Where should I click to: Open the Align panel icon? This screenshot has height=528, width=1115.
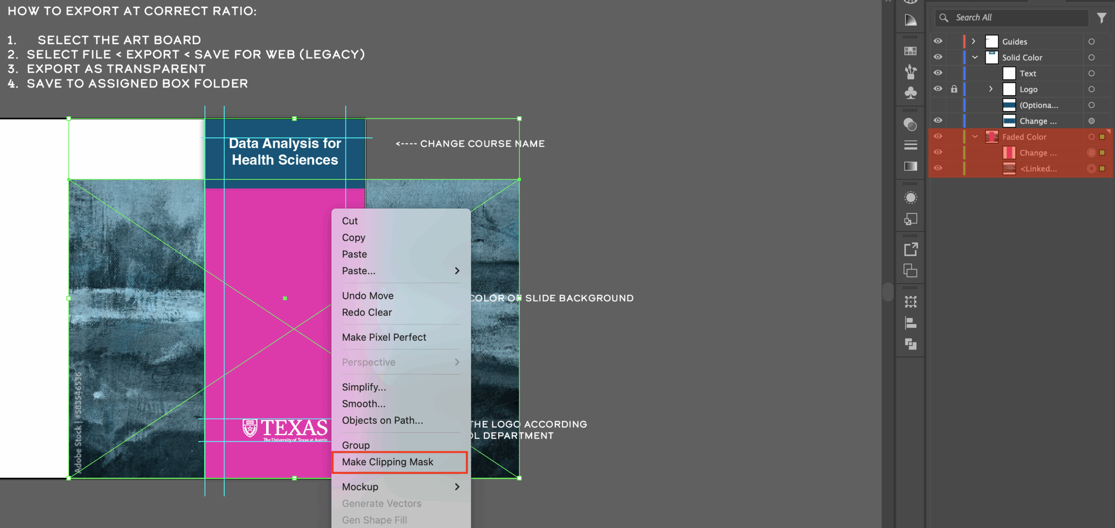pos(910,323)
